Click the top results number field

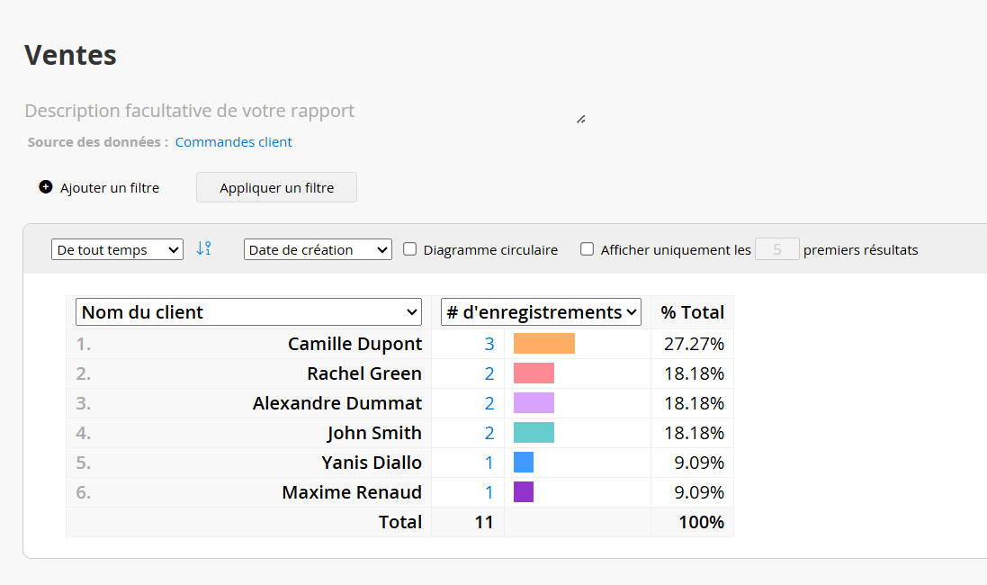776,249
